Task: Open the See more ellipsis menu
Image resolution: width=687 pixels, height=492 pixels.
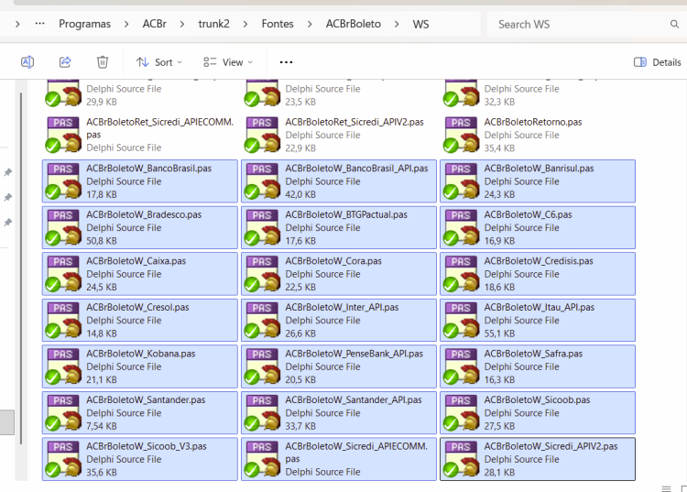Action: tap(286, 62)
